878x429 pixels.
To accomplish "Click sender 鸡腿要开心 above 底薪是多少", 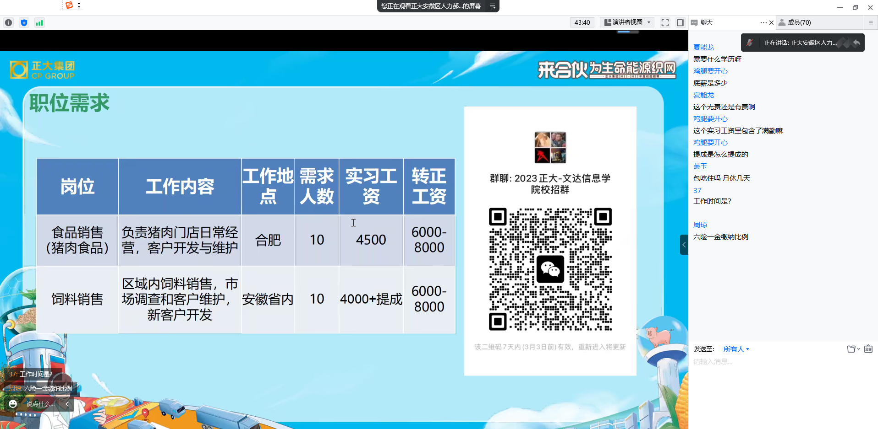I will pyautogui.click(x=710, y=71).
